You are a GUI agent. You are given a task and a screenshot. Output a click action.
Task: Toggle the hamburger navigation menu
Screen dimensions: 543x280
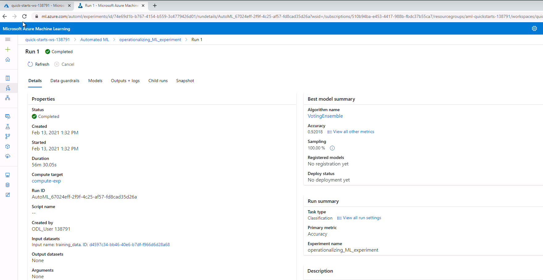[8, 40]
